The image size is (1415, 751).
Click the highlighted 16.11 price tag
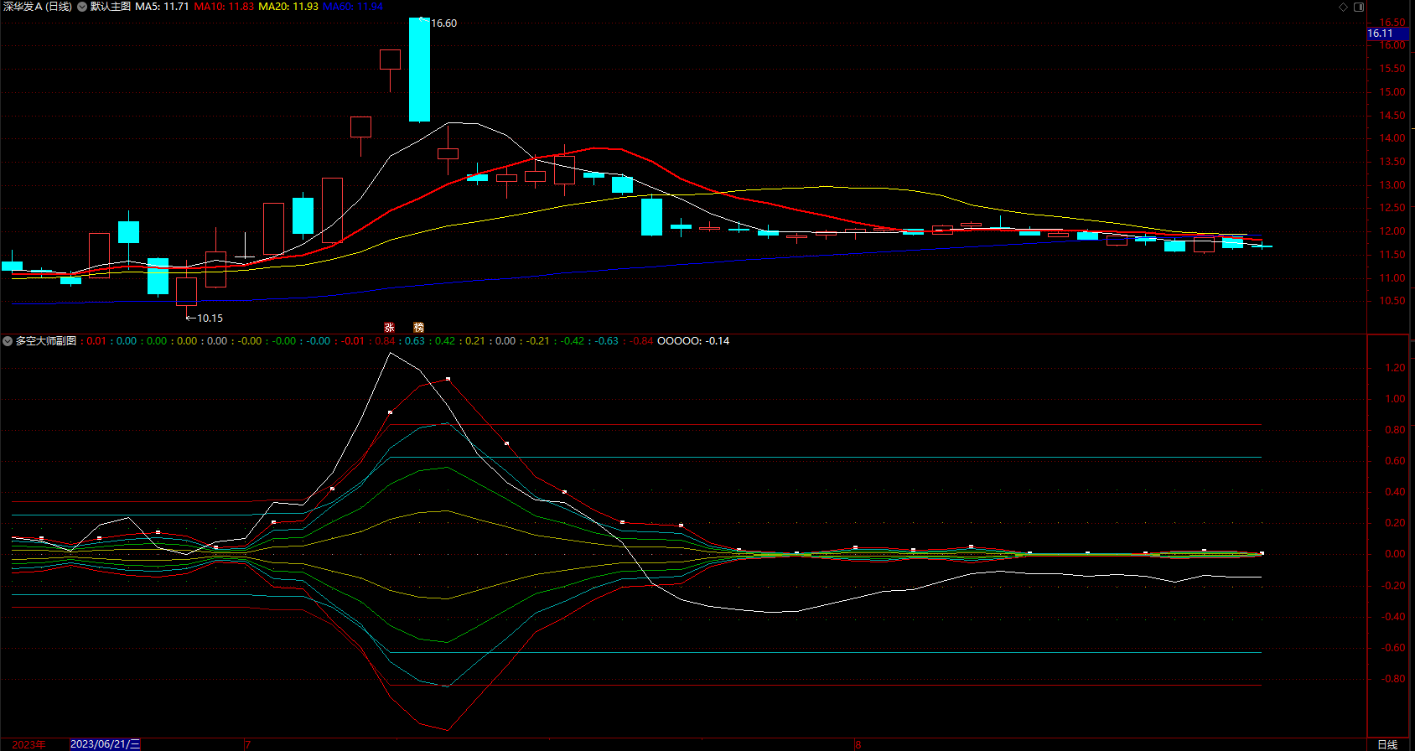1381,34
